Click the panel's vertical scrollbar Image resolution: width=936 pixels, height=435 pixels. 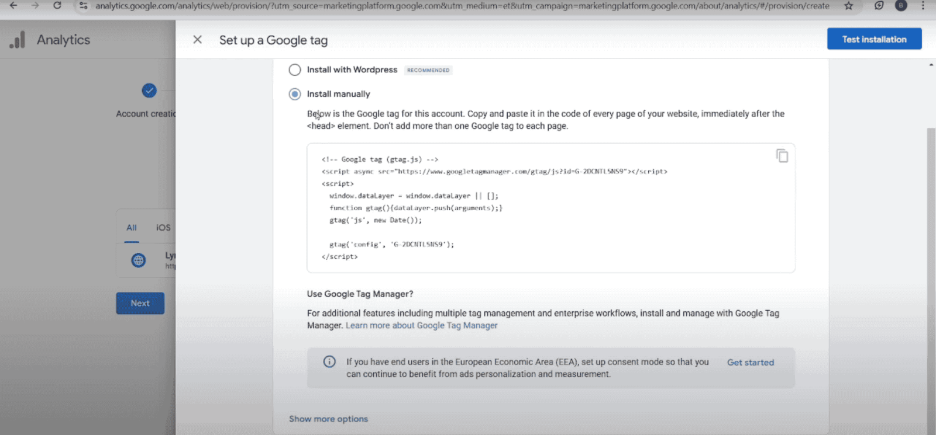(x=931, y=280)
